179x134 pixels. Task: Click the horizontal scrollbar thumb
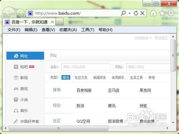click(x=58, y=128)
